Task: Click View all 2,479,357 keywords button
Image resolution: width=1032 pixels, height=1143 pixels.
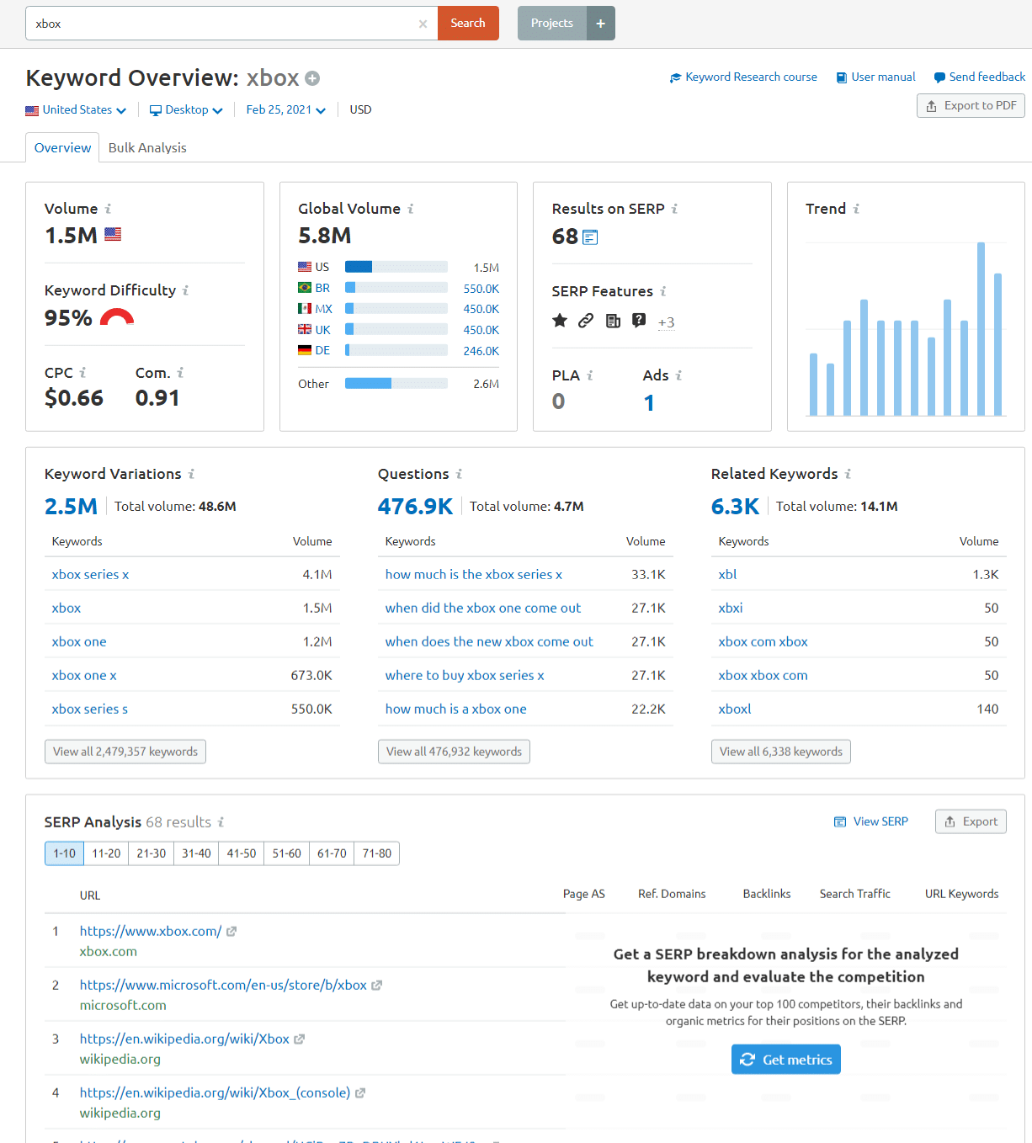Action: click(125, 752)
